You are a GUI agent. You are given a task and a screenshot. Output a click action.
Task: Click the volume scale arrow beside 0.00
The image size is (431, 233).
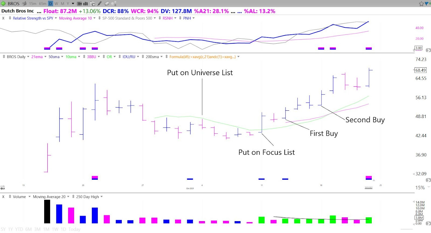pos(428,224)
